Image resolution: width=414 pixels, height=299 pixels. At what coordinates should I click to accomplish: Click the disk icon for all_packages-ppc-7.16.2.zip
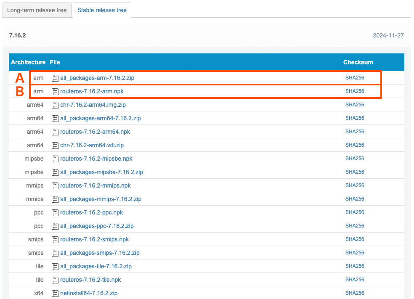pyautogui.click(x=55, y=226)
